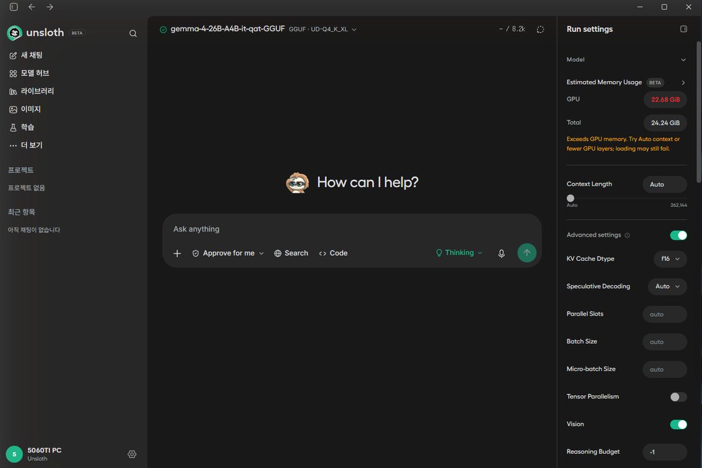Screen dimensions: 702x468
Task: Click the Ask anything prompt field
Action: (352, 229)
